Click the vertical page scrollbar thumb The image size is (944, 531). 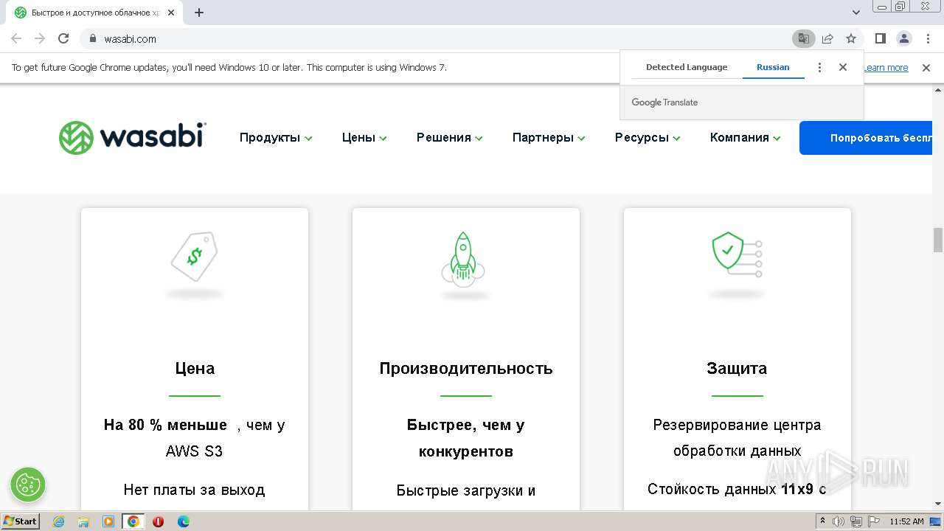[938, 240]
